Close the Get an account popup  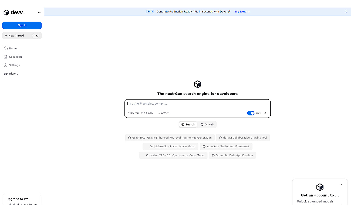tap(341, 185)
